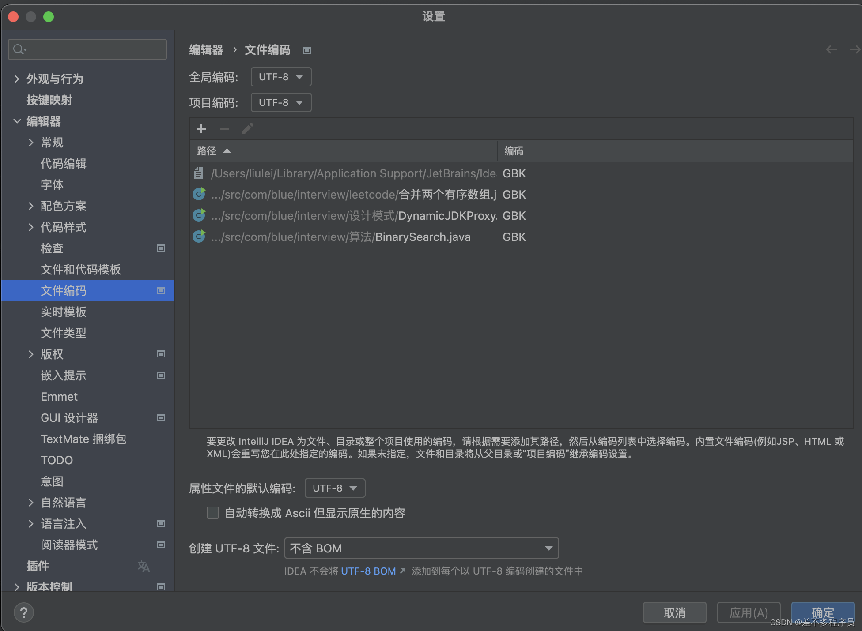This screenshot has height=631, width=862.
Task: Click the 取消 button
Action: tap(674, 612)
